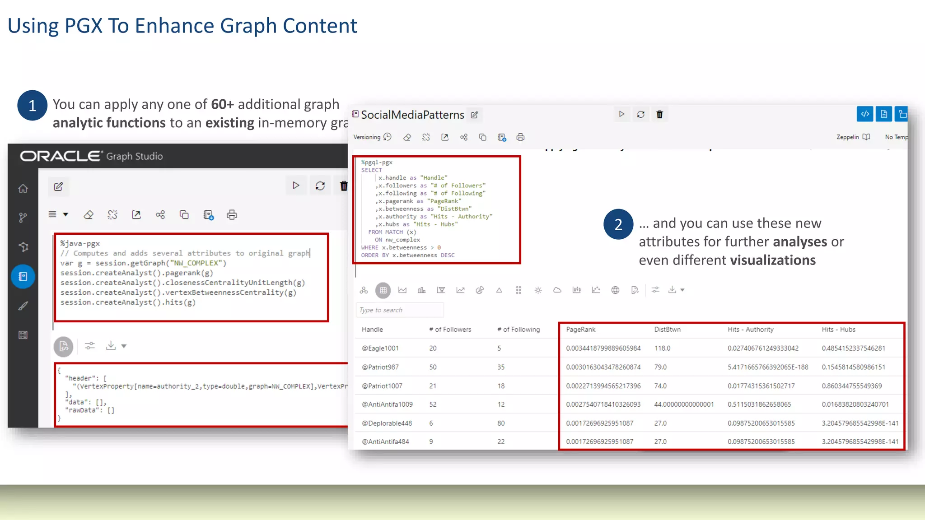
Task: Switch to bar chart visualization
Action: tap(422, 290)
